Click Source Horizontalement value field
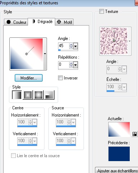138x173 pixels. [x=61, y=122]
